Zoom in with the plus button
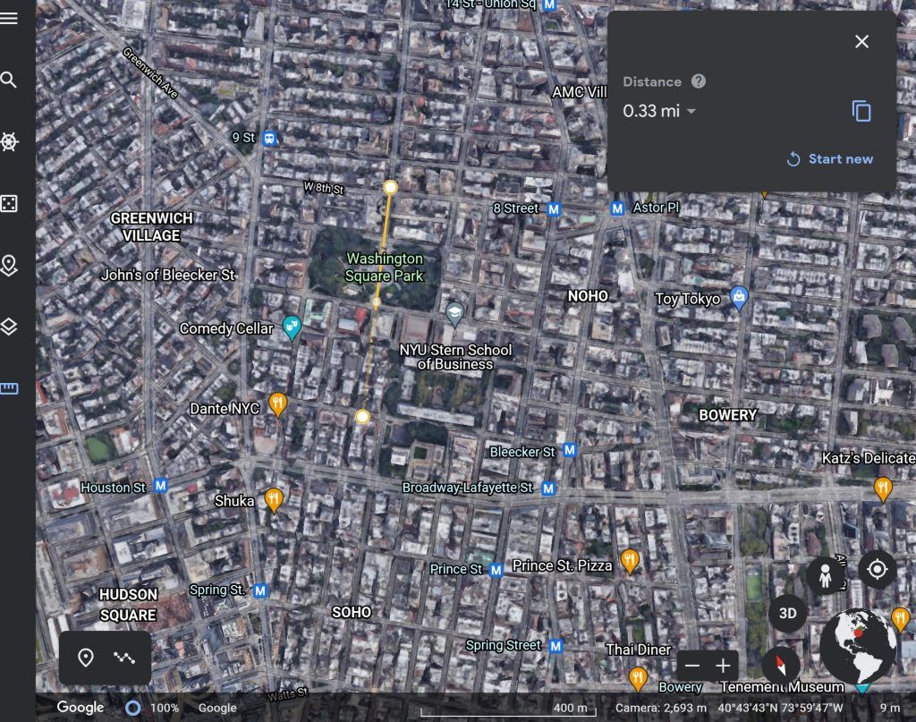 (723, 666)
